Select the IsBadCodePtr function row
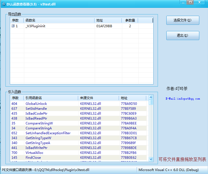 [36, 114]
